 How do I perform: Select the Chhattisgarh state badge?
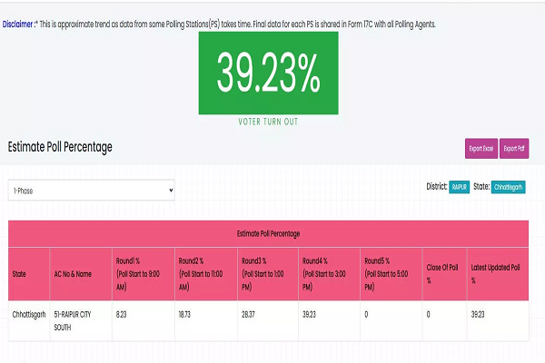(510, 187)
